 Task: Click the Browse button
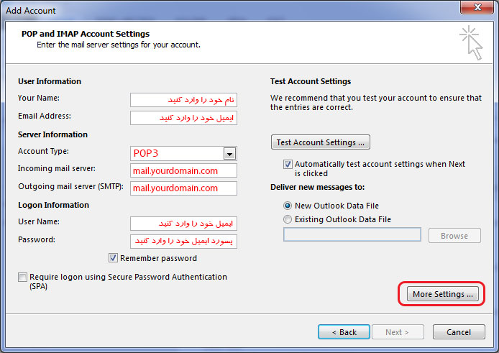pyautogui.click(x=454, y=236)
